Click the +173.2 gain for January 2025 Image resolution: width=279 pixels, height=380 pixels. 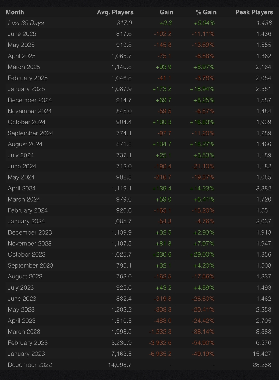coord(162,89)
